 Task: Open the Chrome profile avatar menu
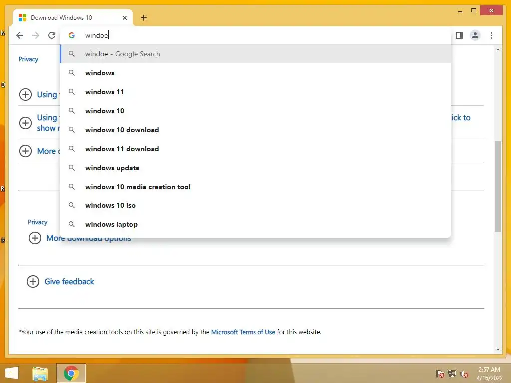(x=475, y=35)
